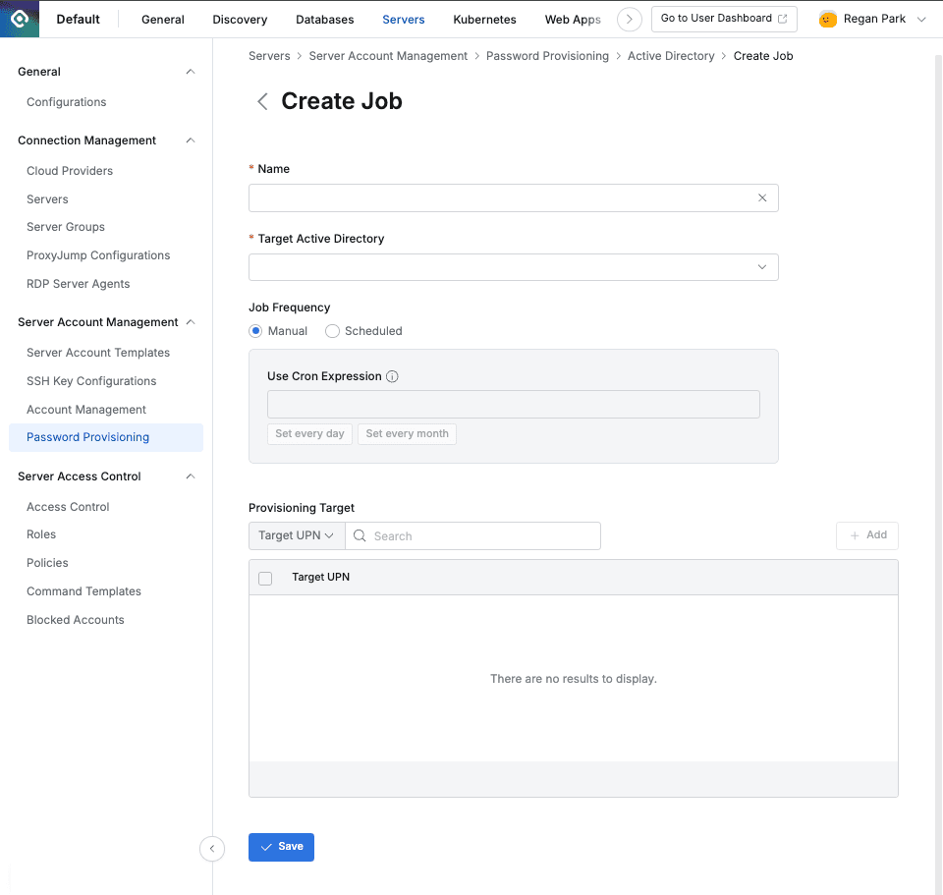The image size is (943, 895).
Task: Click the info icon beside Use Cron Expression
Action: (x=393, y=375)
